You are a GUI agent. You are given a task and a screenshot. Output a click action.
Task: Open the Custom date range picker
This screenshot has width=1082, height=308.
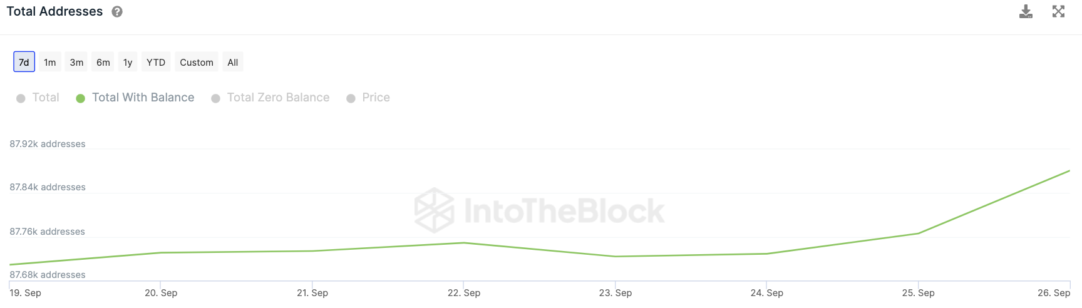click(x=197, y=62)
